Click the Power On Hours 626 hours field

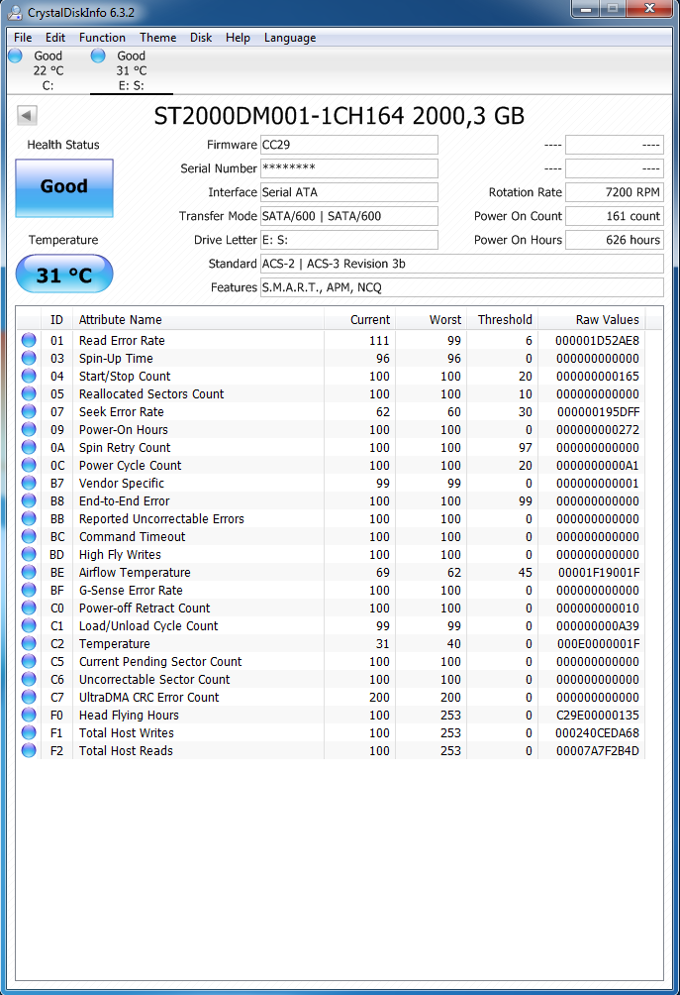point(614,240)
